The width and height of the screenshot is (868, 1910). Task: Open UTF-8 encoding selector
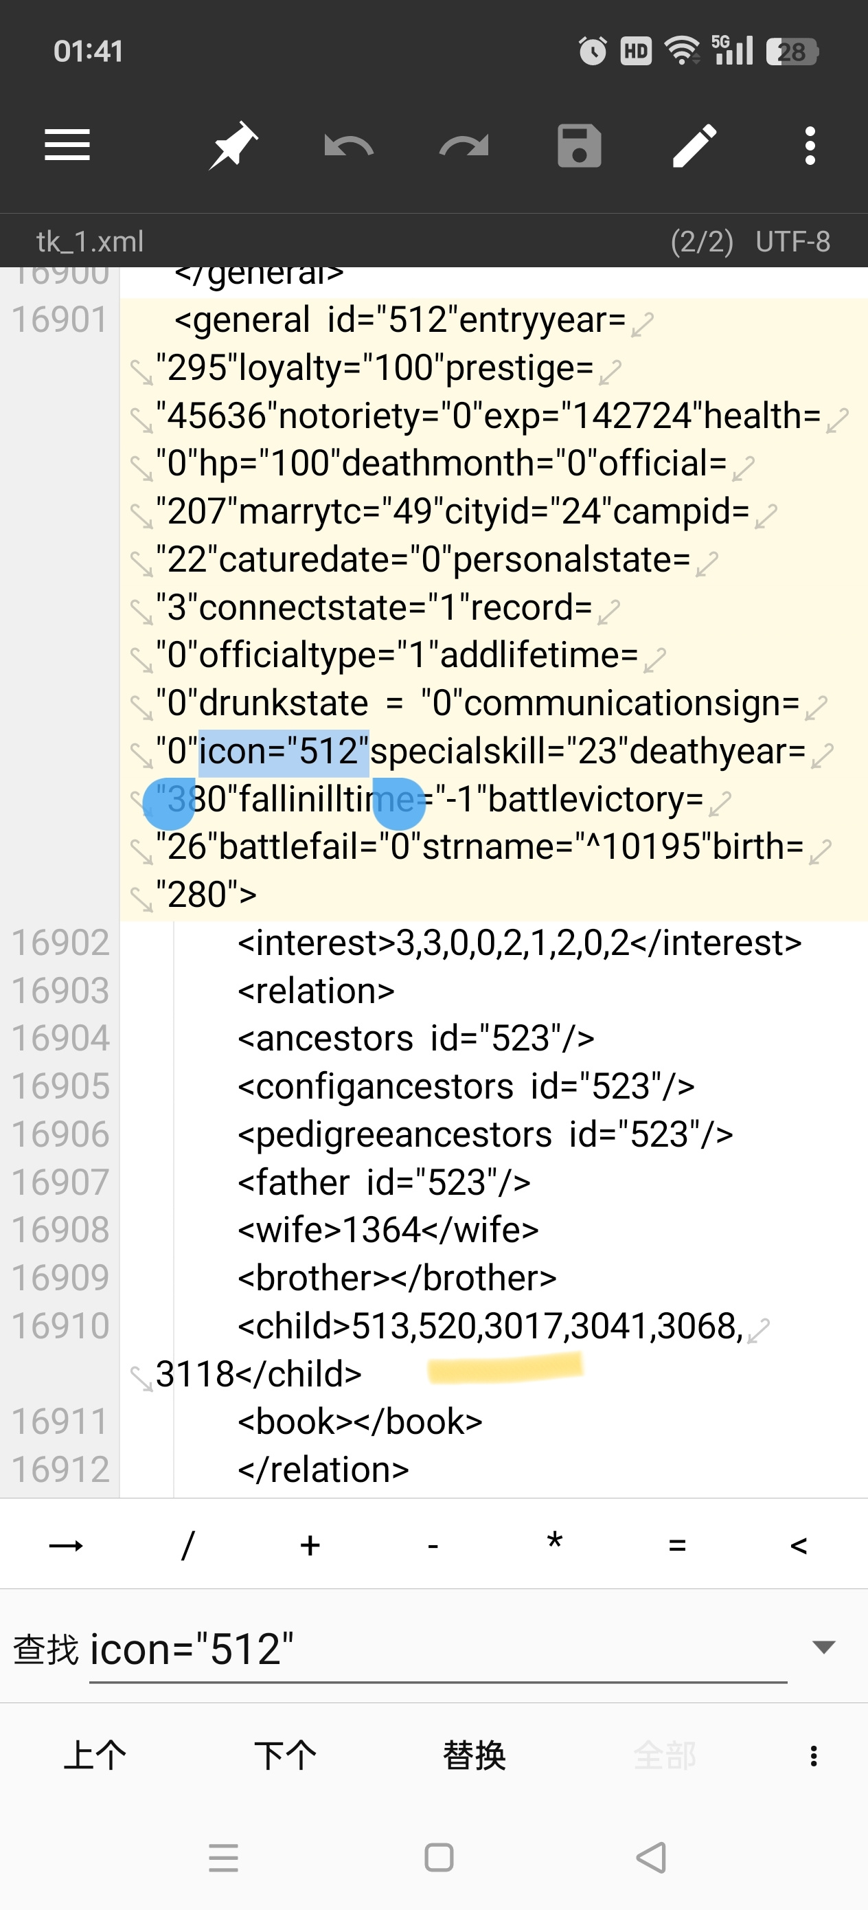(x=792, y=242)
